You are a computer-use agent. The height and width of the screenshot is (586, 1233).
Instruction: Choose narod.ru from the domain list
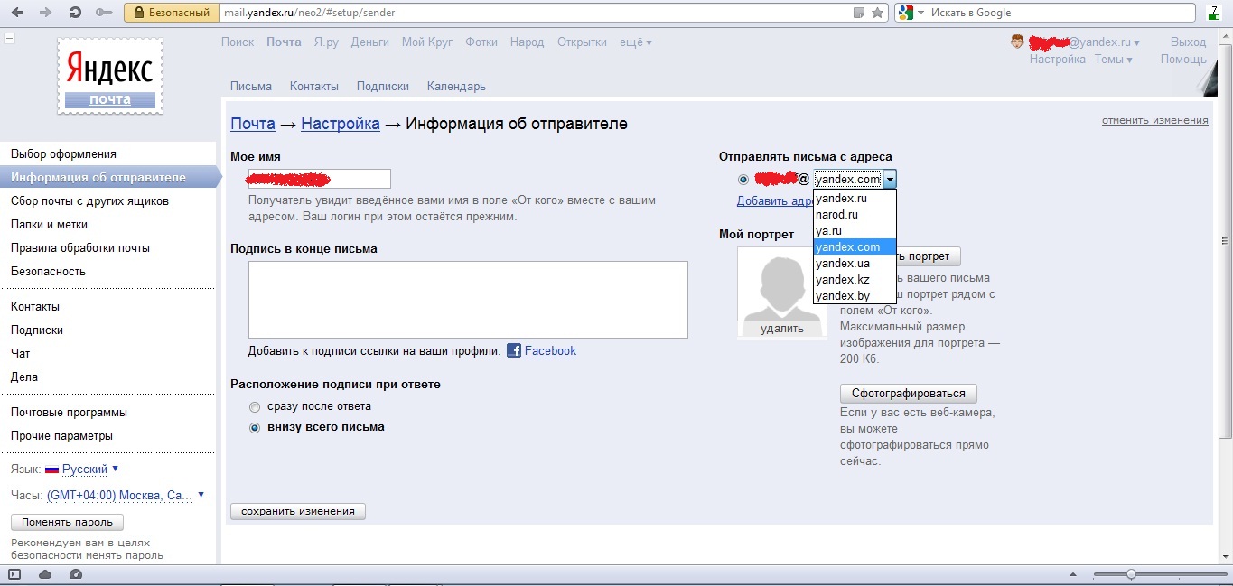coord(855,214)
